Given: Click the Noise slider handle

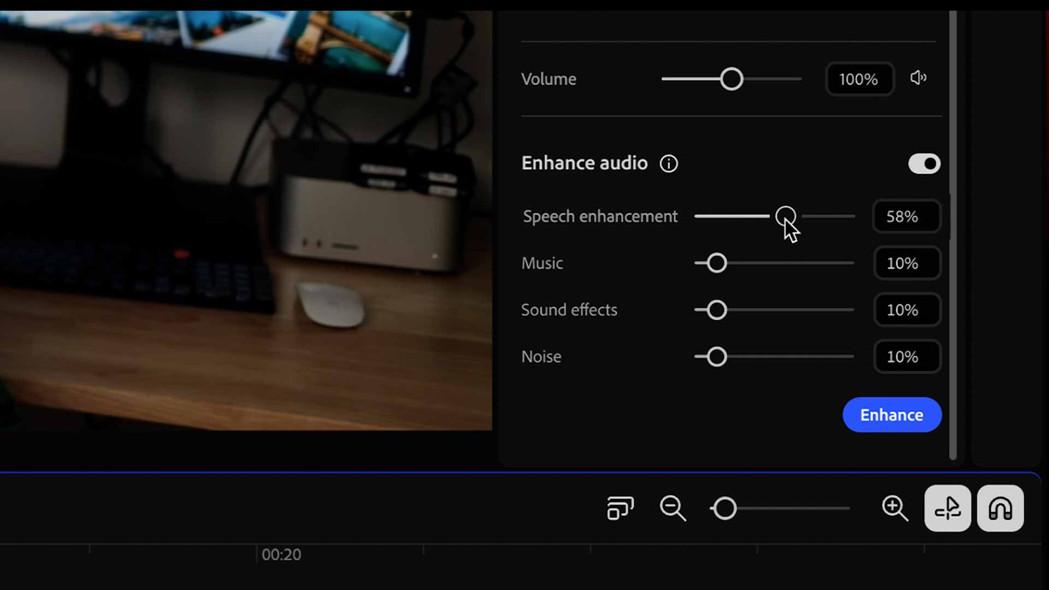Looking at the screenshot, I should [716, 357].
